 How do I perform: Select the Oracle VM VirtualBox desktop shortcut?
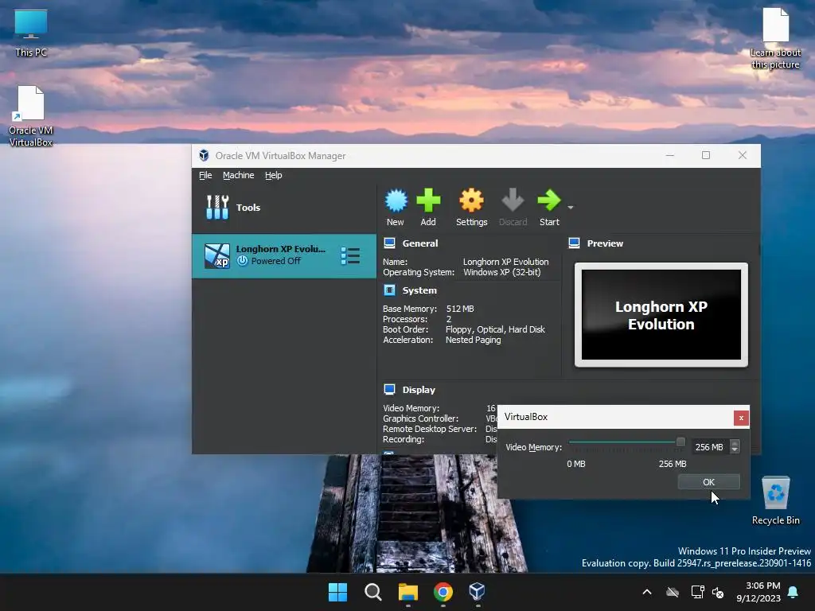[31, 116]
